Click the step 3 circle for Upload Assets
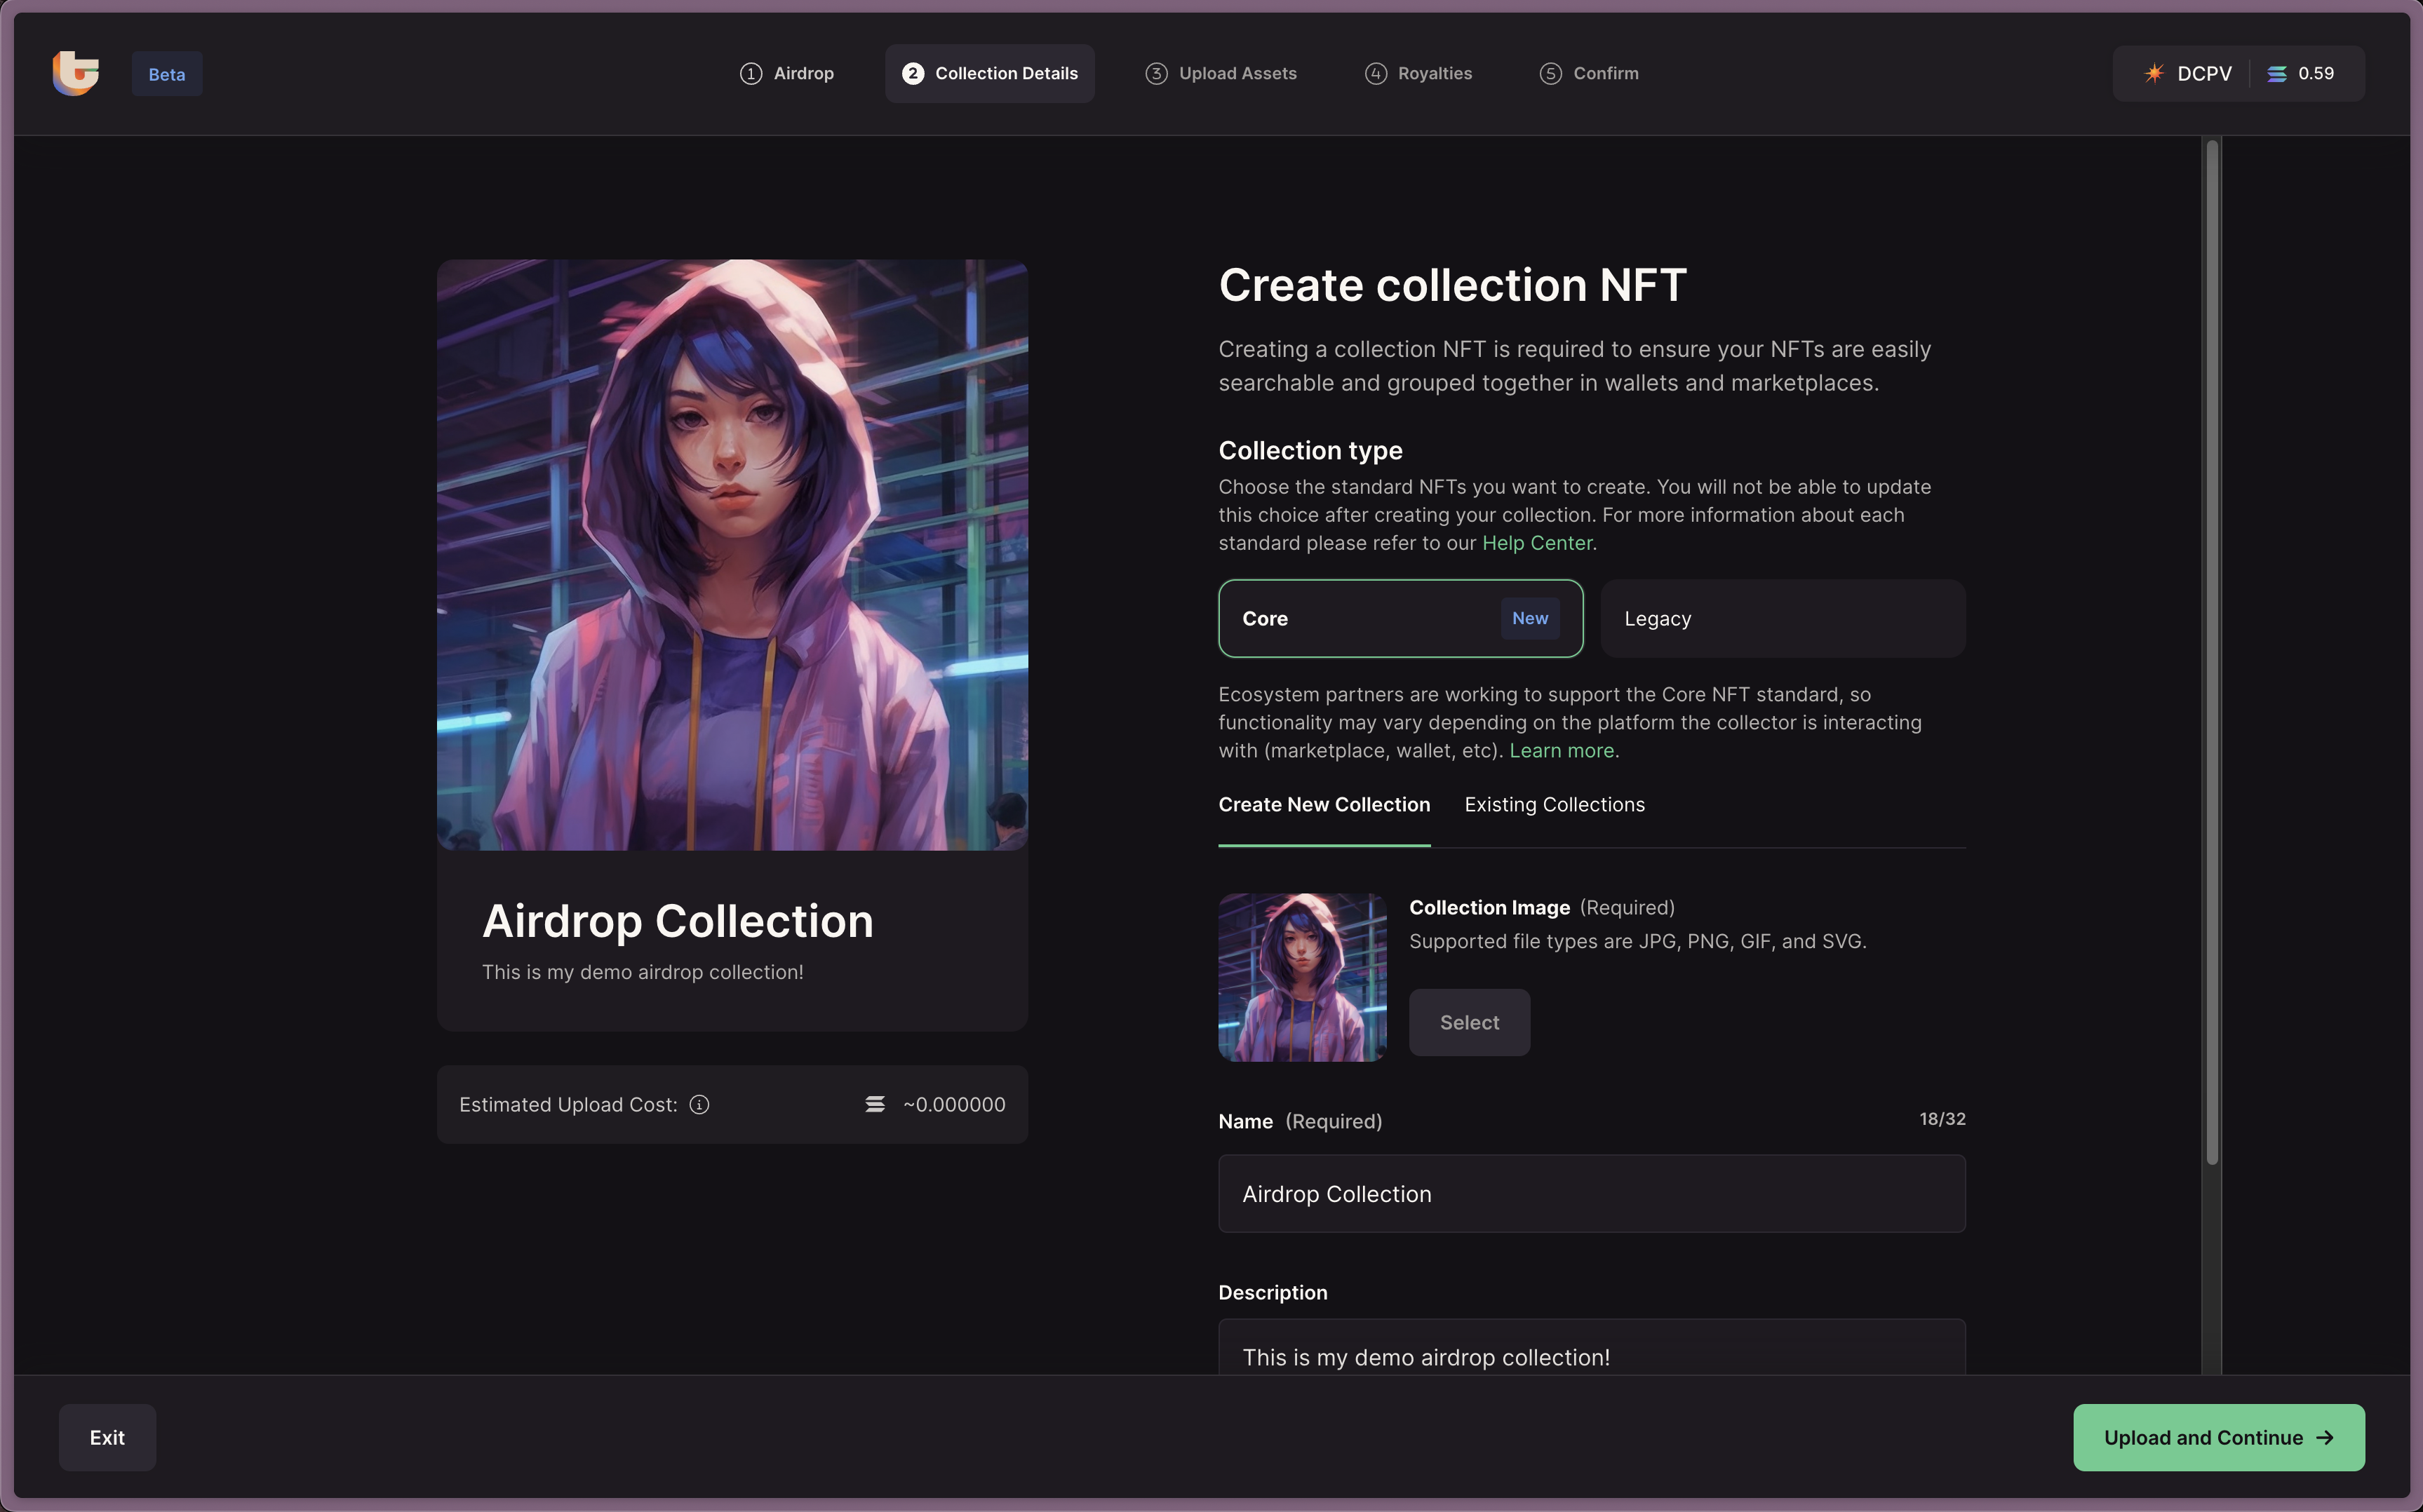The height and width of the screenshot is (1512, 2423). tap(1156, 73)
